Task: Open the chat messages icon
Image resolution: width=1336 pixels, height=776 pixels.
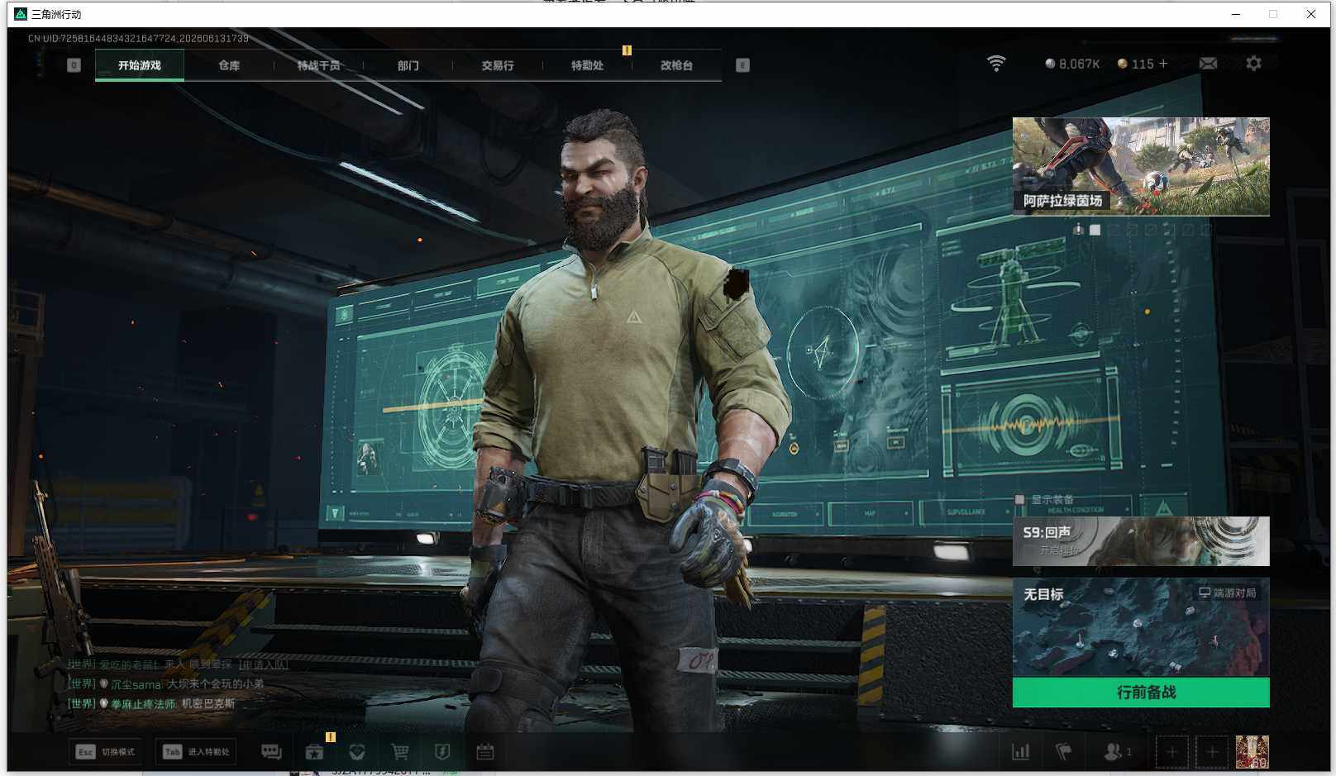Action: [271, 751]
